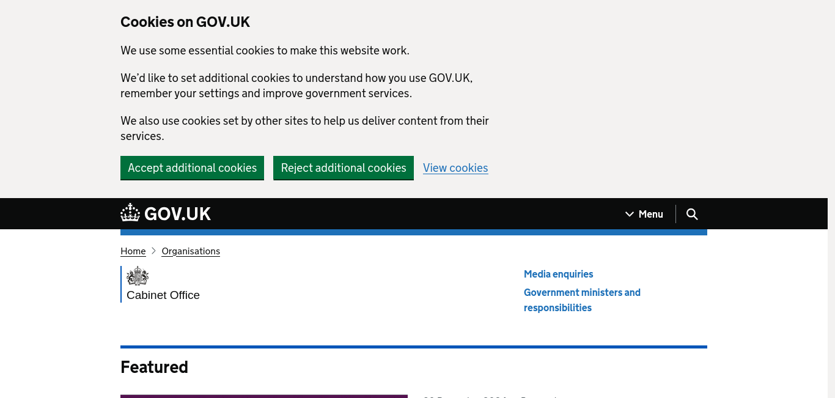835x398 pixels.
Task: Reject additional cookies
Action: coord(344,168)
